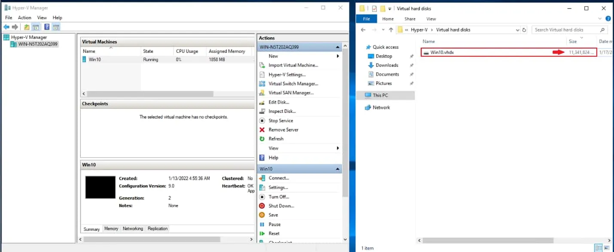Open the Action menu
Viewport: 614px width, 252px height.
point(24,18)
